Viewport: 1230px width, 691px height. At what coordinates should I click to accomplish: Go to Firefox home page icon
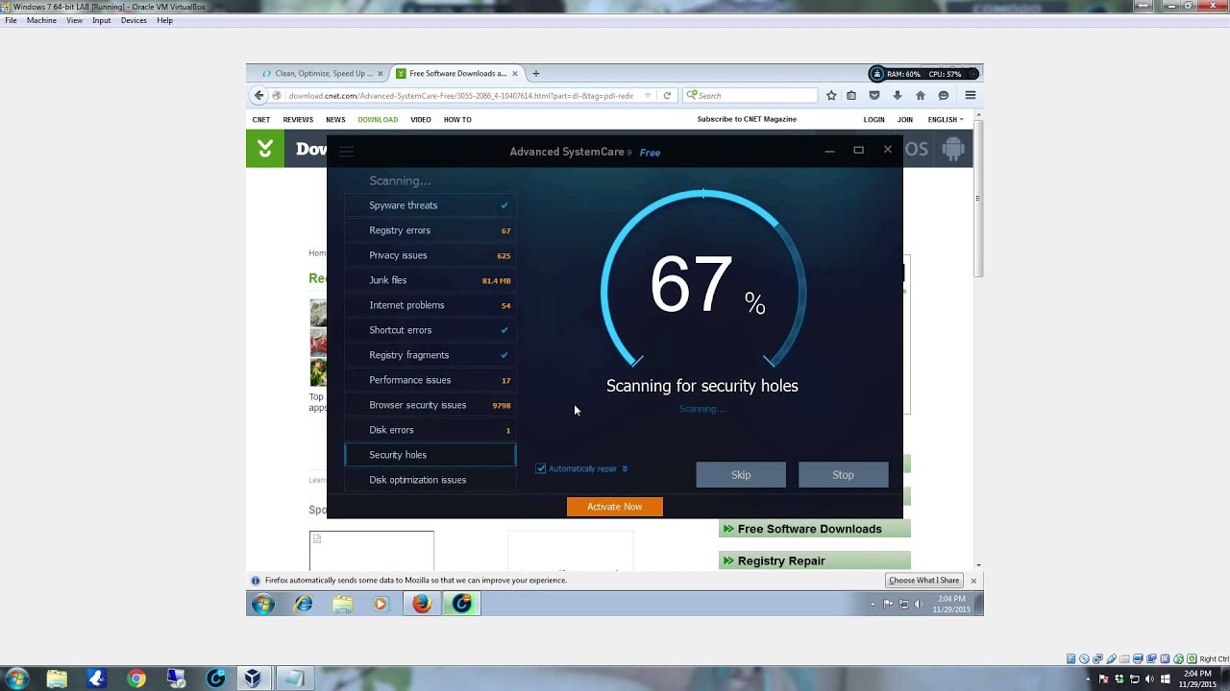(921, 95)
